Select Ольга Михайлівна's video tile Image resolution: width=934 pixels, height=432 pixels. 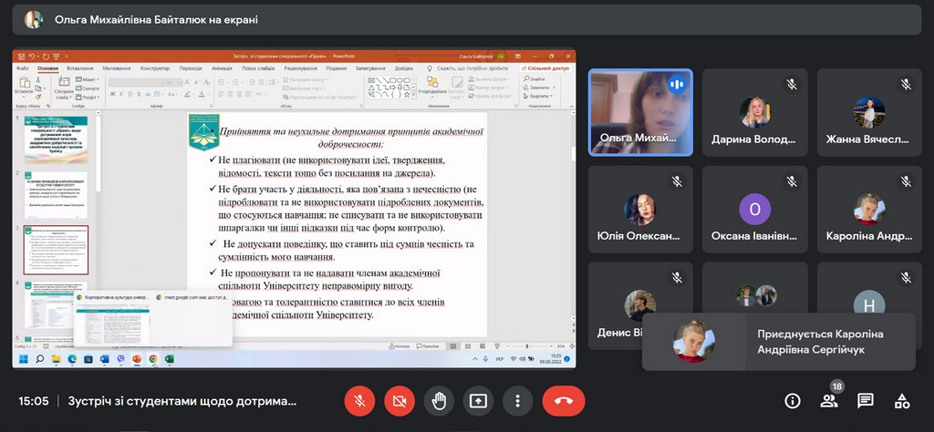tap(639, 112)
